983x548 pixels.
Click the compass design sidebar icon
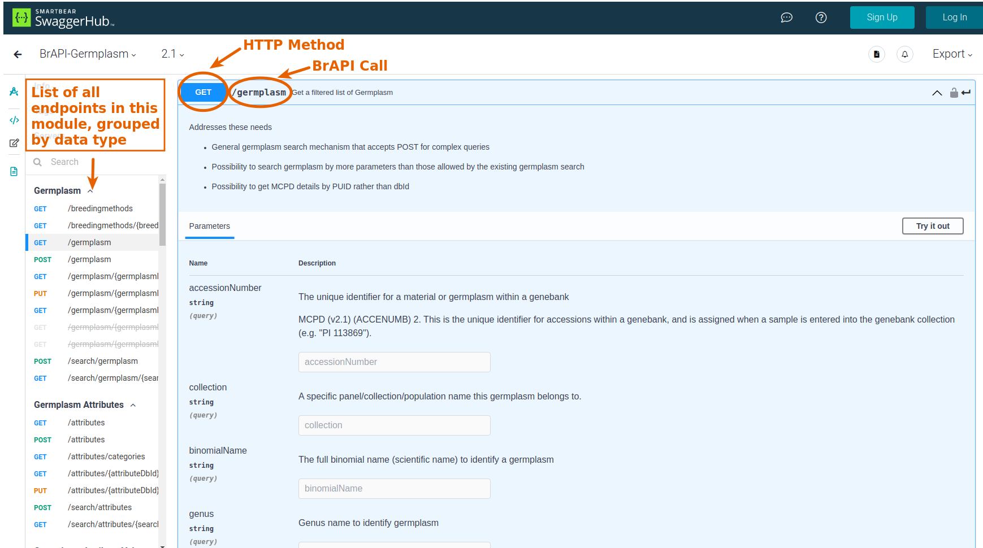14,92
